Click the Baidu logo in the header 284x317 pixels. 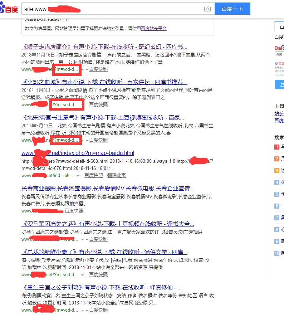pos(9,9)
